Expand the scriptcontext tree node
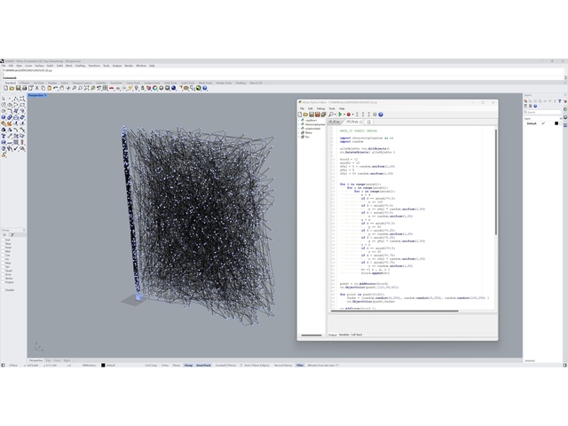The width and height of the screenshot is (568, 426). pyautogui.click(x=299, y=129)
